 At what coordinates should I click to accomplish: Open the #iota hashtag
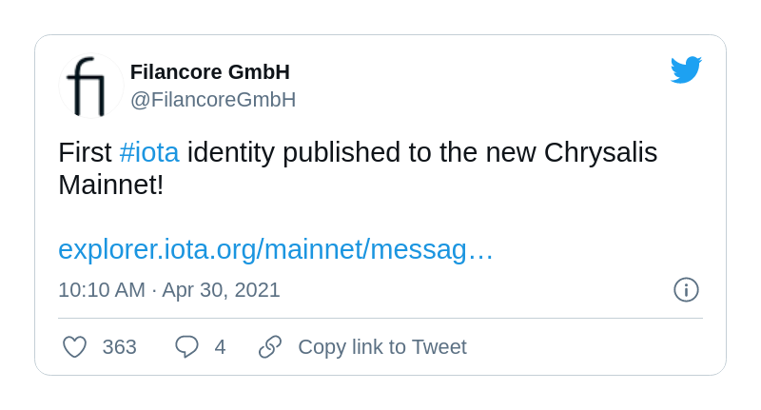[x=149, y=152]
